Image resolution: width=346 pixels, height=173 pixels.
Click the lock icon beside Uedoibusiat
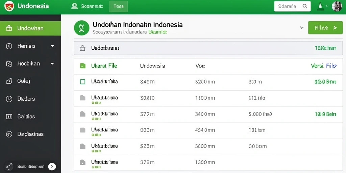click(x=82, y=48)
